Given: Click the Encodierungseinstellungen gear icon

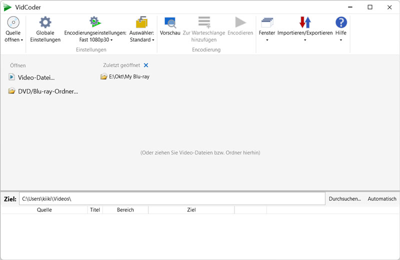Looking at the screenshot, I should coord(95,22).
